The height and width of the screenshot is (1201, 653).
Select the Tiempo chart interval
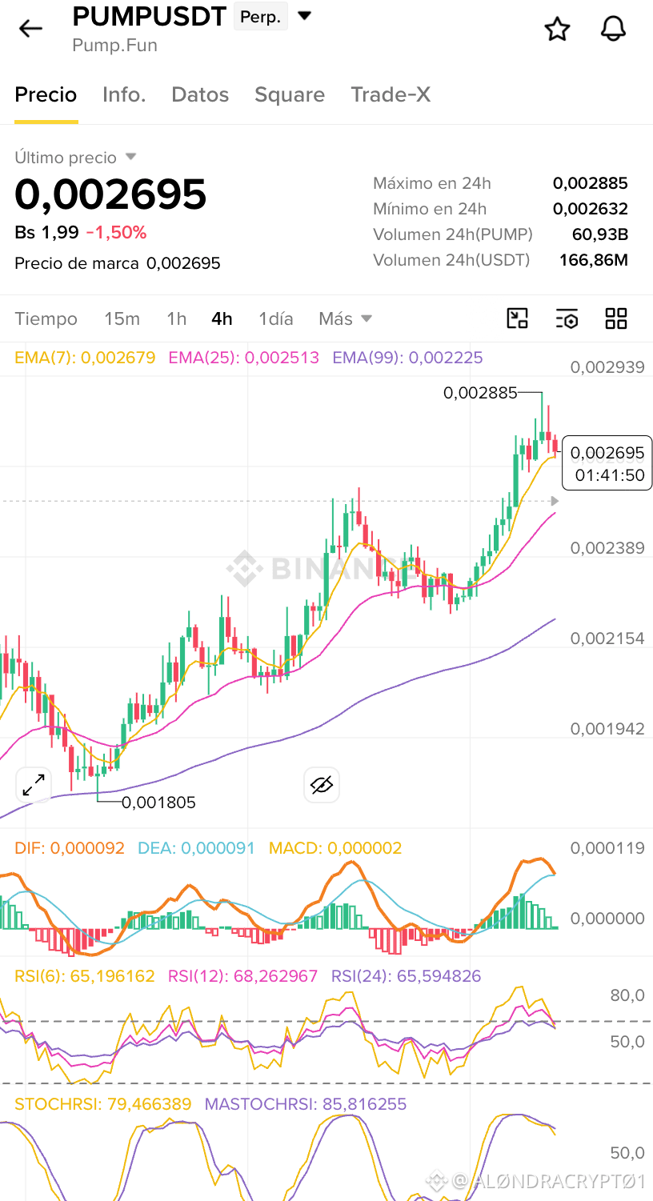(46, 318)
